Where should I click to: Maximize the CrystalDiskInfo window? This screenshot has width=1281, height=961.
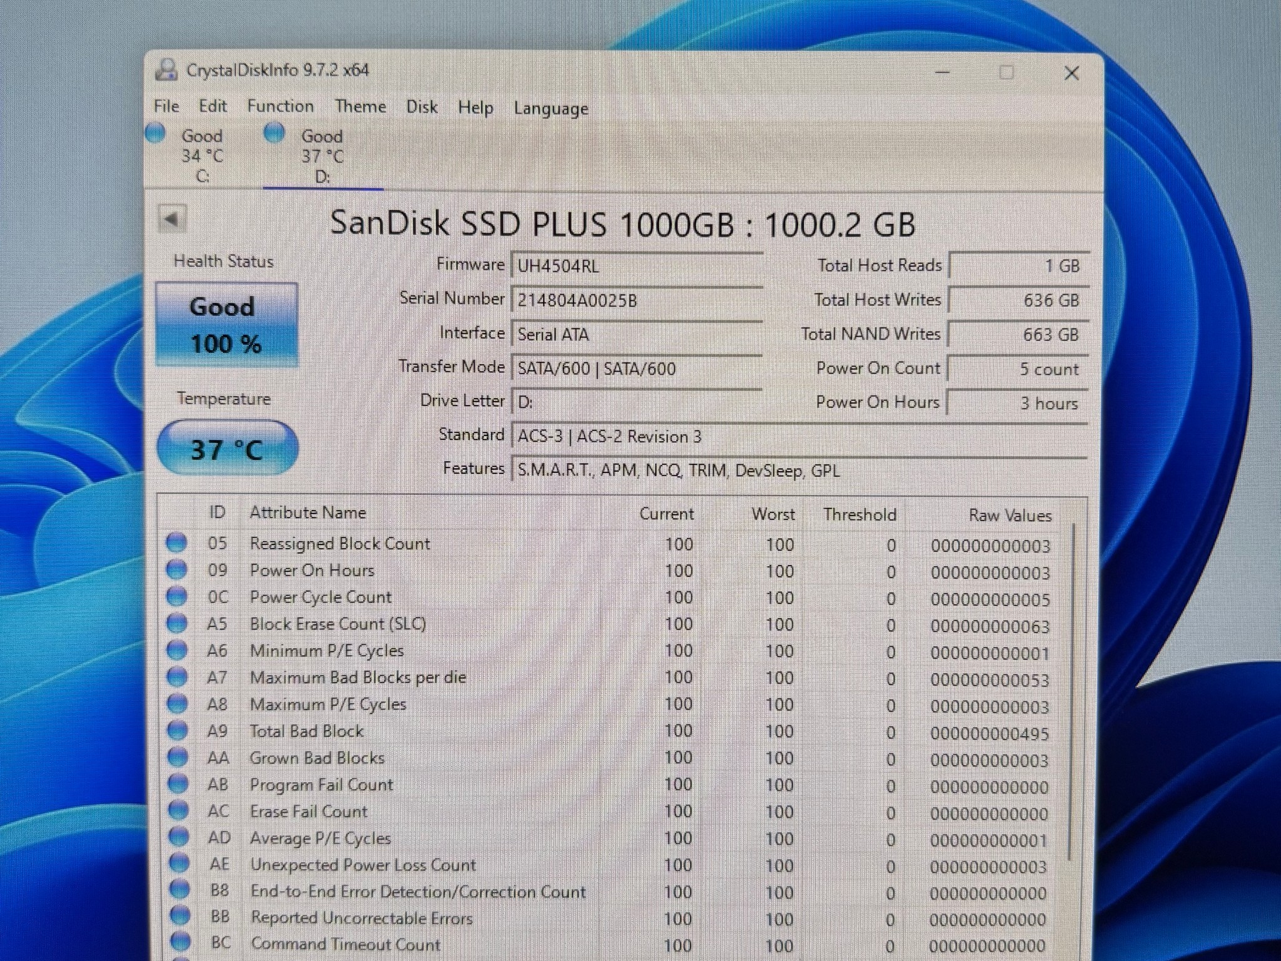[1006, 73]
